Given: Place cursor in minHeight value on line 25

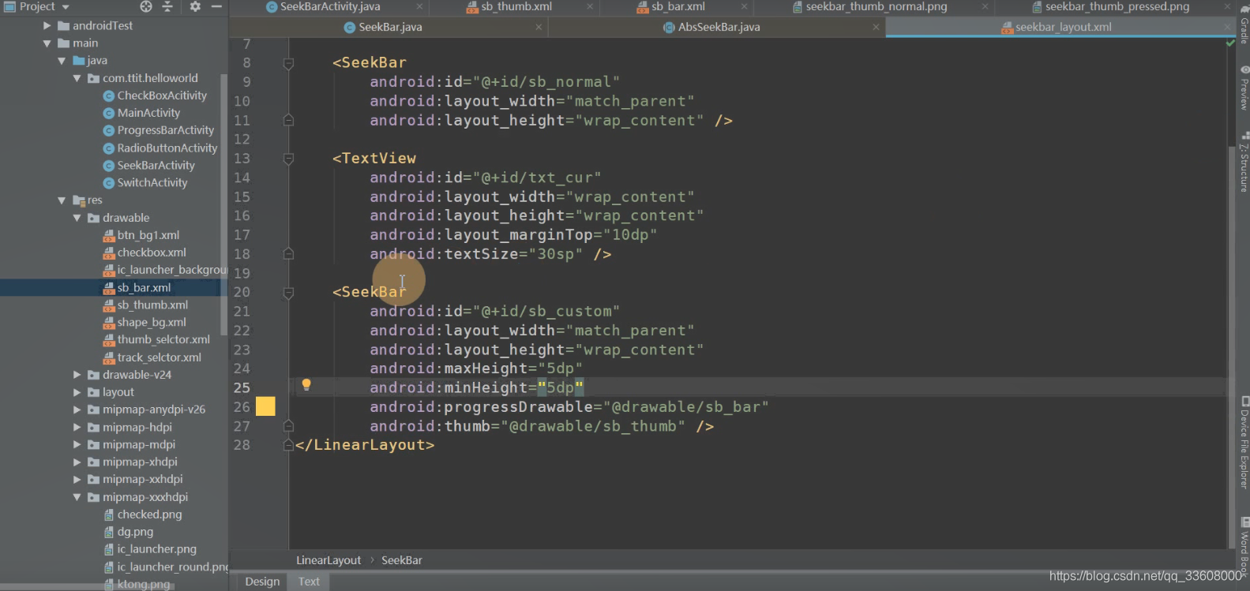Looking at the screenshot, I should (560, 387).
